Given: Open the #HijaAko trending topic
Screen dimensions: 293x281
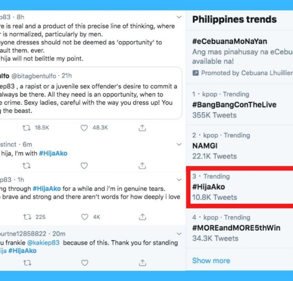Looking at the screenshot, I should (209, 187).
